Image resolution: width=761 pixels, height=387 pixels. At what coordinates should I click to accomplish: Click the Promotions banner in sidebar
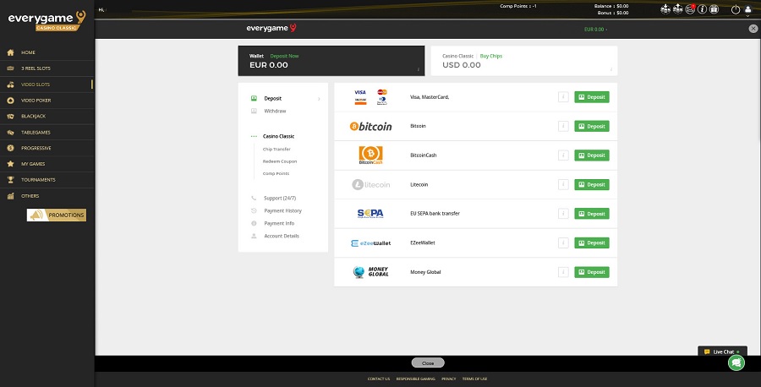point(57,215)
